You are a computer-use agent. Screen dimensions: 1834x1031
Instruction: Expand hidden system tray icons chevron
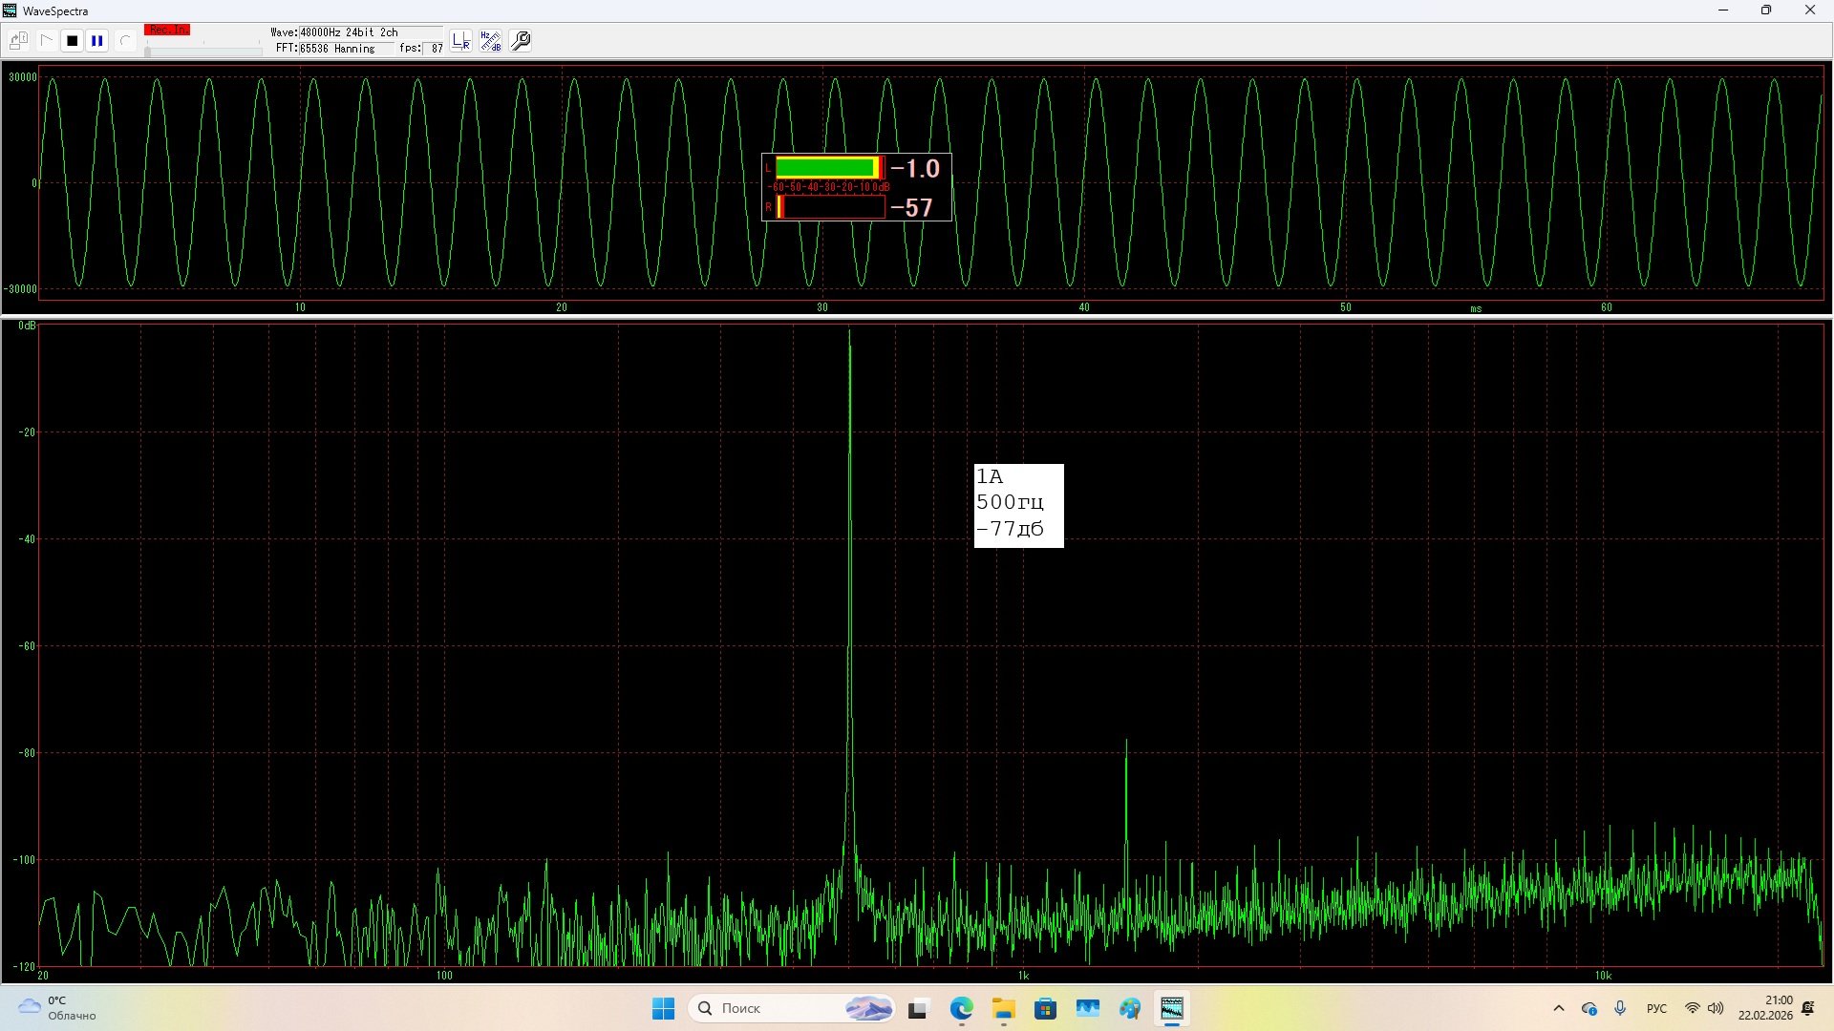click(1559, 1009)
